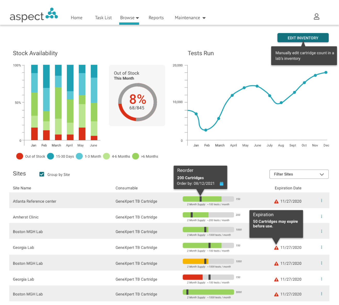Viewport: 339px width, 305px height.
Task: Select the Amherst Clinic site name
Action: tap(26, 217)
